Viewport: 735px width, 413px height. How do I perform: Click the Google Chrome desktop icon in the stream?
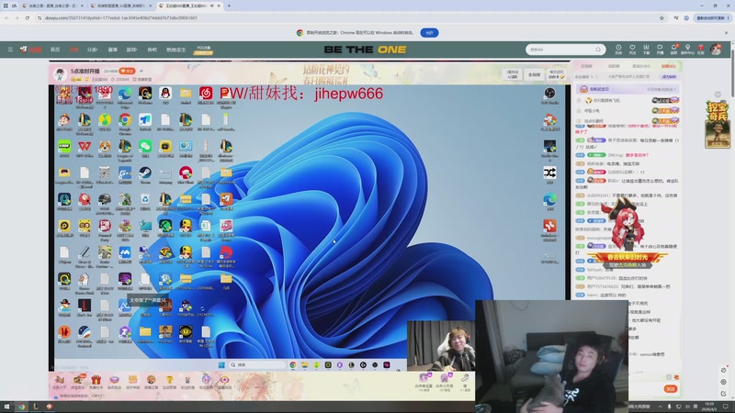125,120
